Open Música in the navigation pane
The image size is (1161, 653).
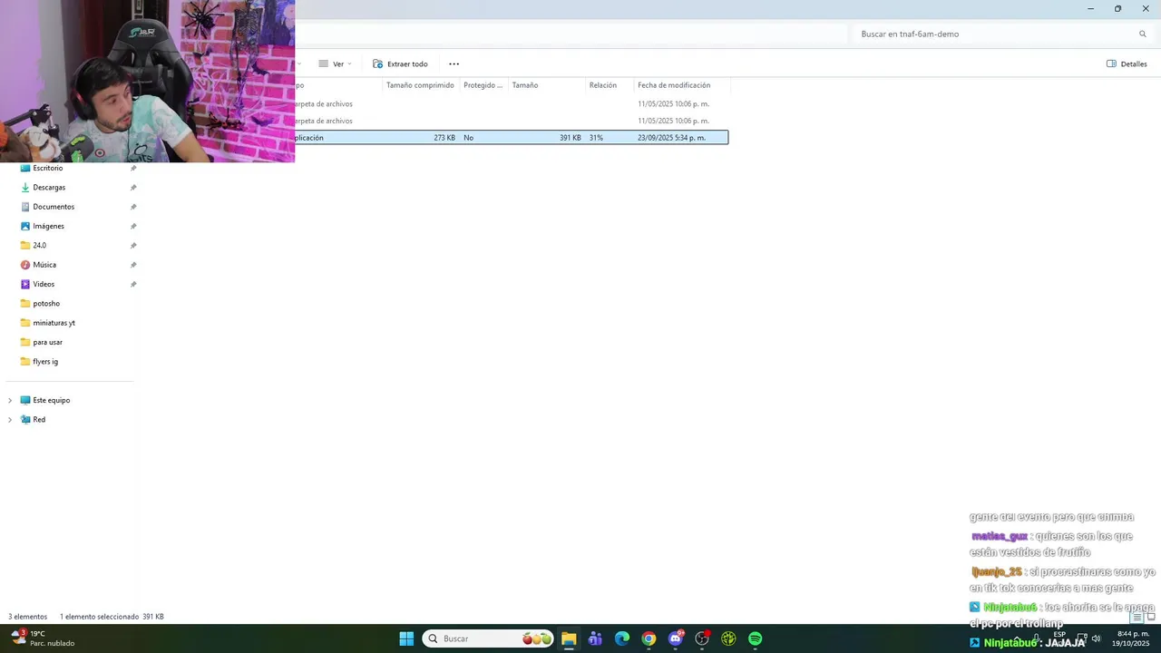[x=44, y=265]
